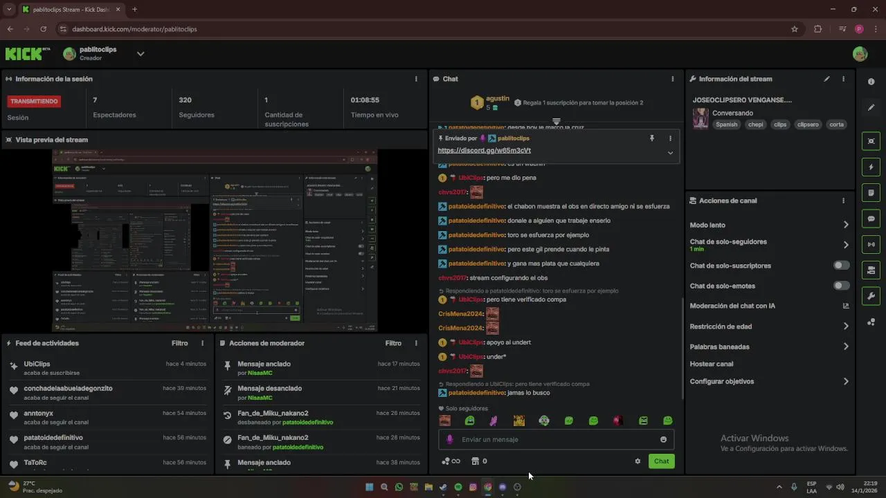
Task: Open Steam from the taskbar
Action: (443, 487)
